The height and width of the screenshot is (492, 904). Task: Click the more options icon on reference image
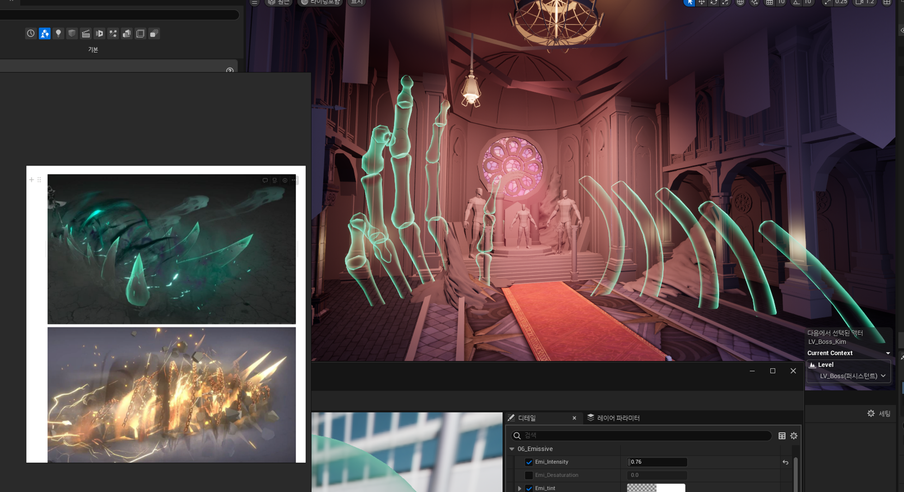click(x=294, y=180)
